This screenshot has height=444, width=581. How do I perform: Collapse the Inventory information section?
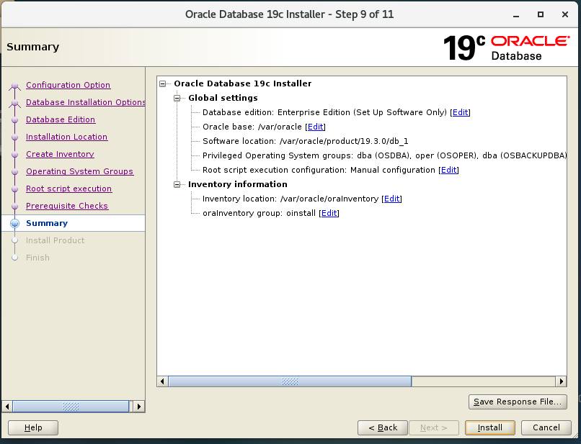click(177, 184)
